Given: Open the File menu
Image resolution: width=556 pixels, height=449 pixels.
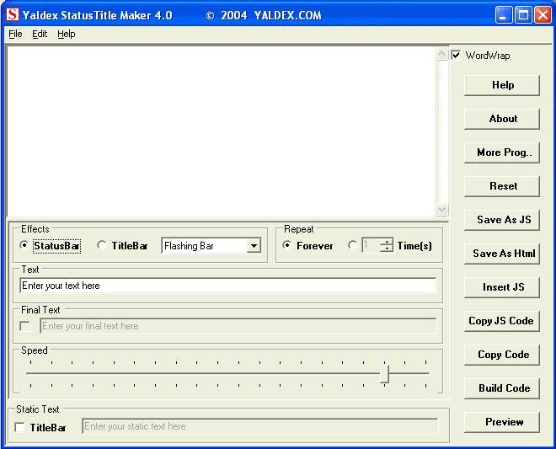Looking at the screenshot, I should click(x=15, y=34).
